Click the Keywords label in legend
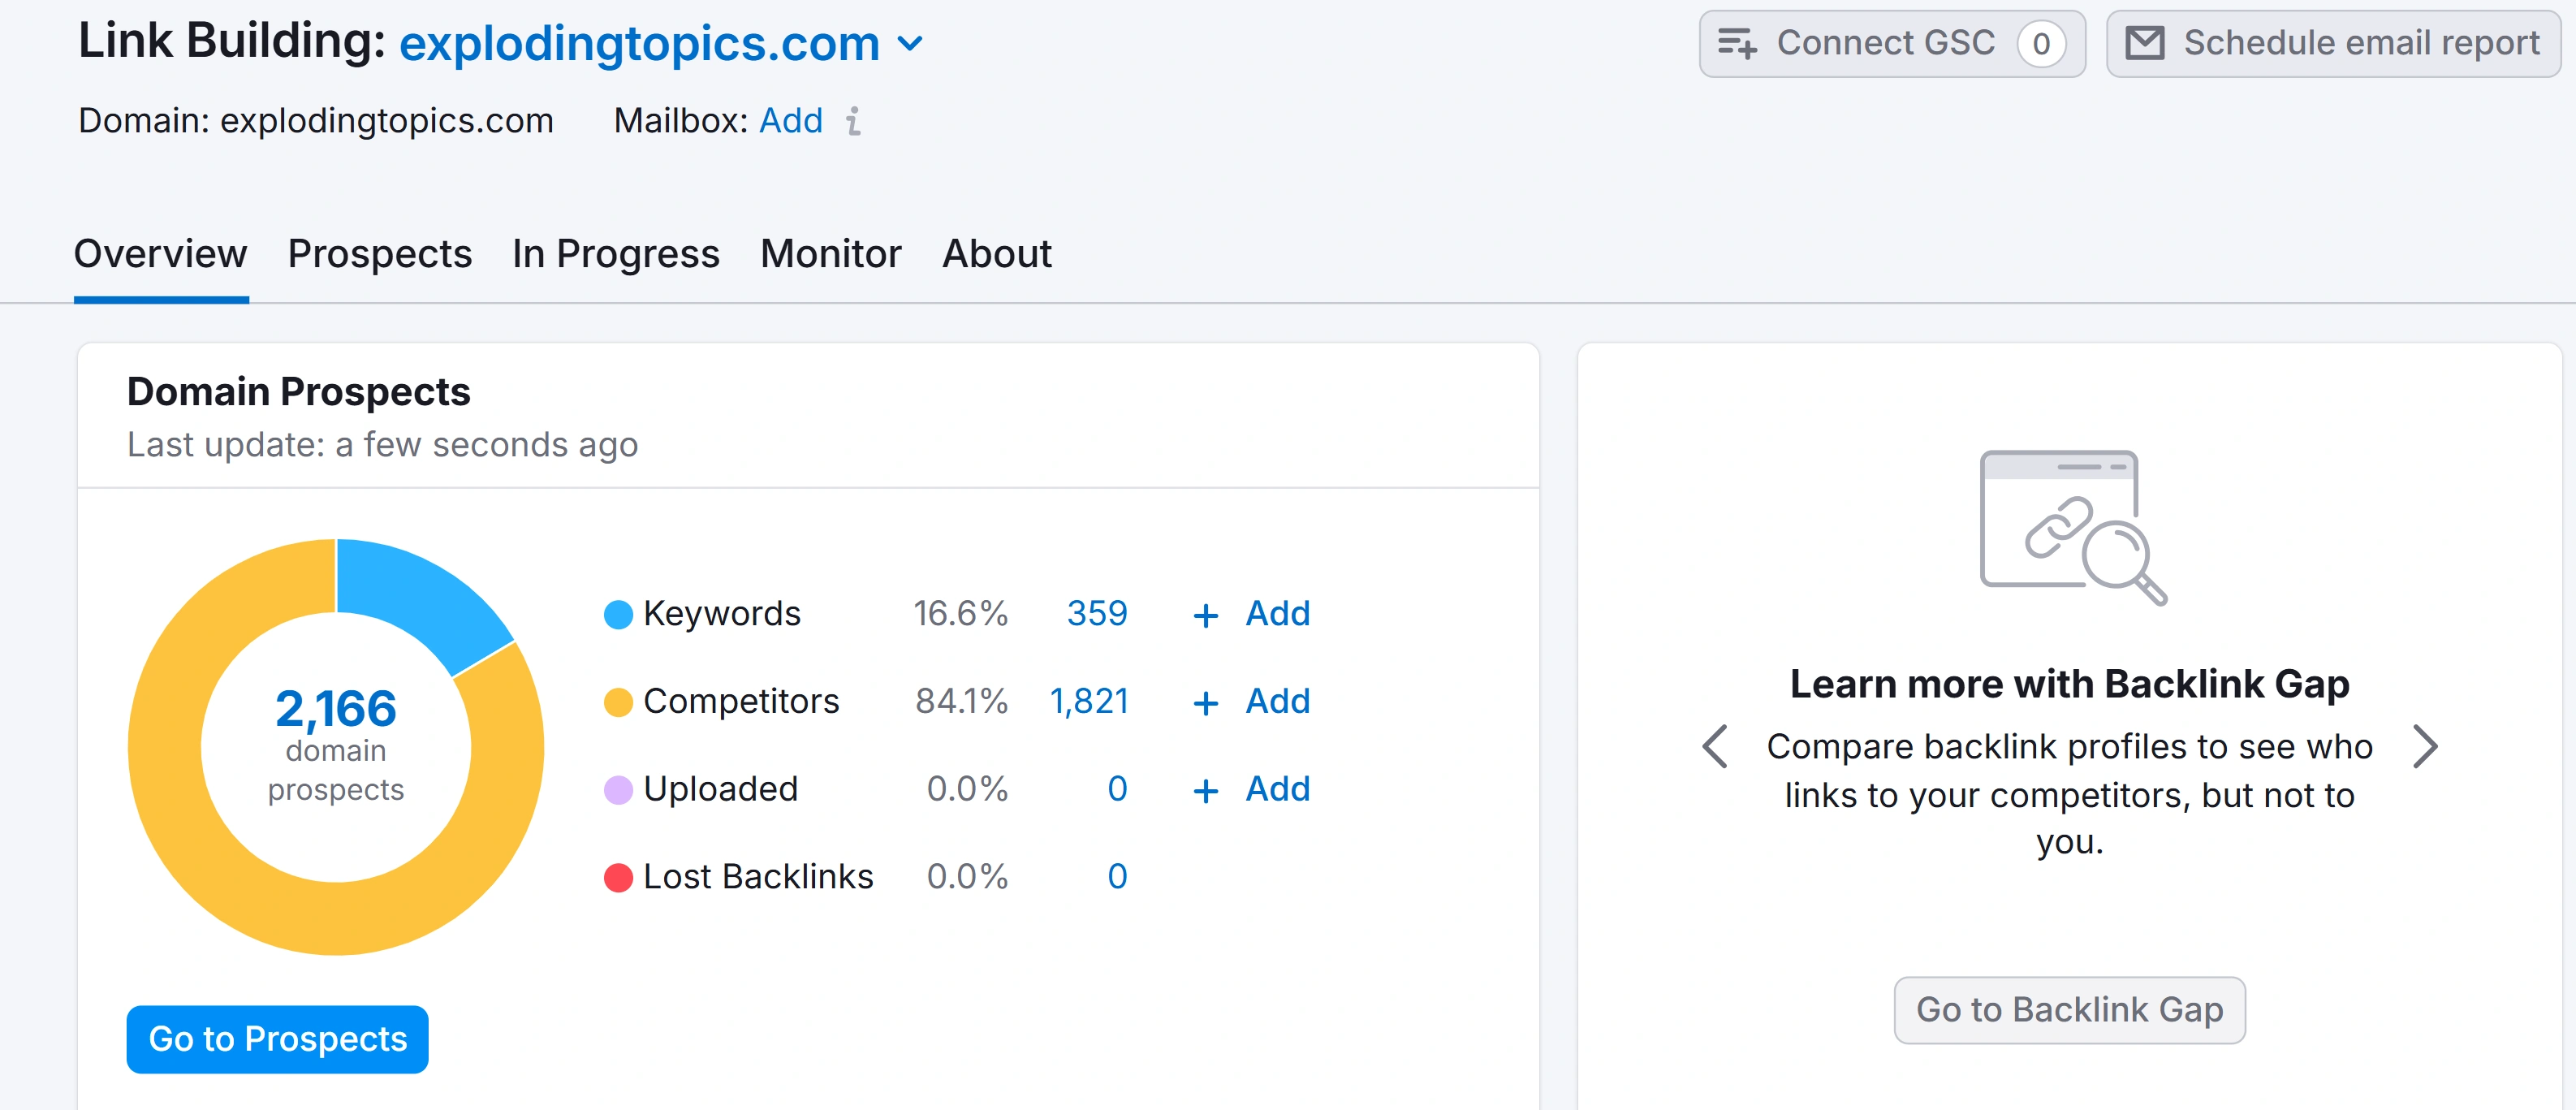The image size is (2576, 1110). pyautogui.click(x=721, y=613)
